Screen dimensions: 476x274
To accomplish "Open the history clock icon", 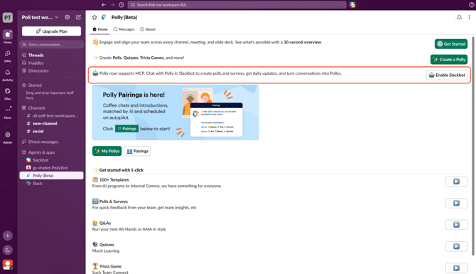I will 121,4.
